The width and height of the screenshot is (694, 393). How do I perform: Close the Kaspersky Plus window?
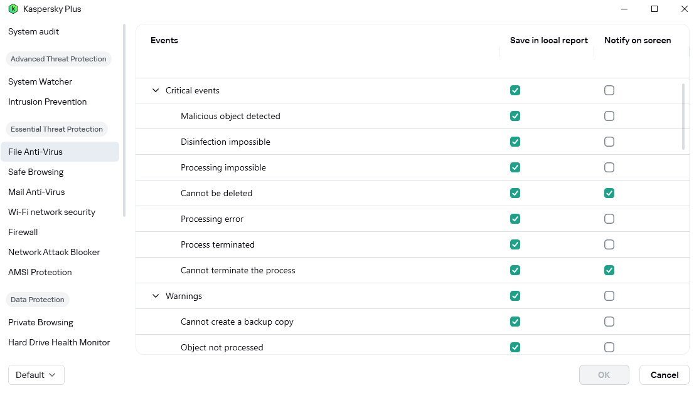[684, 9]
